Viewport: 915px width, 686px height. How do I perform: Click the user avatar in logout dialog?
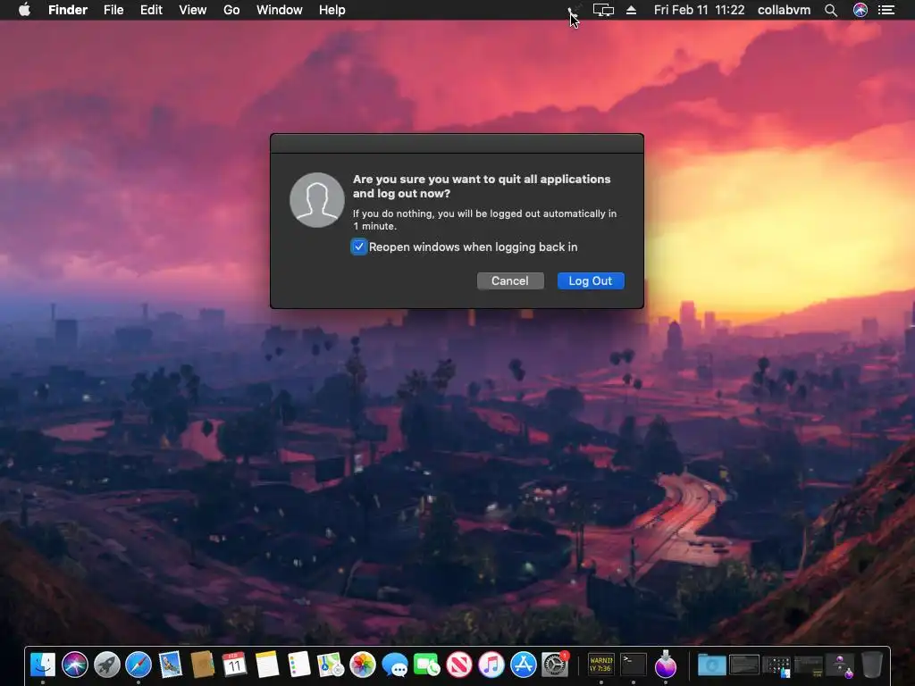pyautogui.click(x=317, y=200)
